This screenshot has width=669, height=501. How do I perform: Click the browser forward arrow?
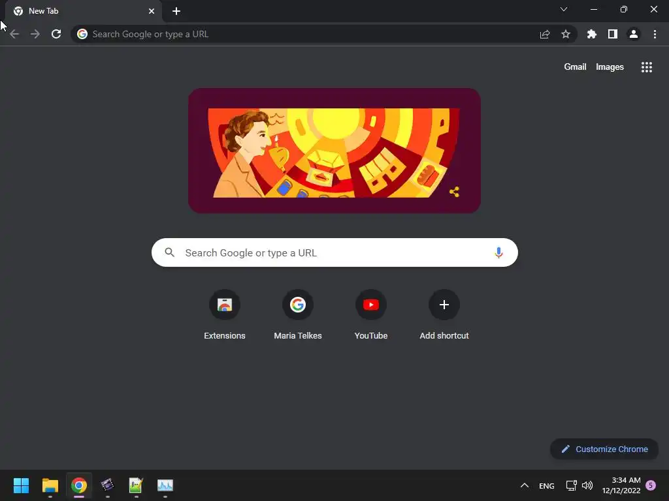click(x=35, y=34)
